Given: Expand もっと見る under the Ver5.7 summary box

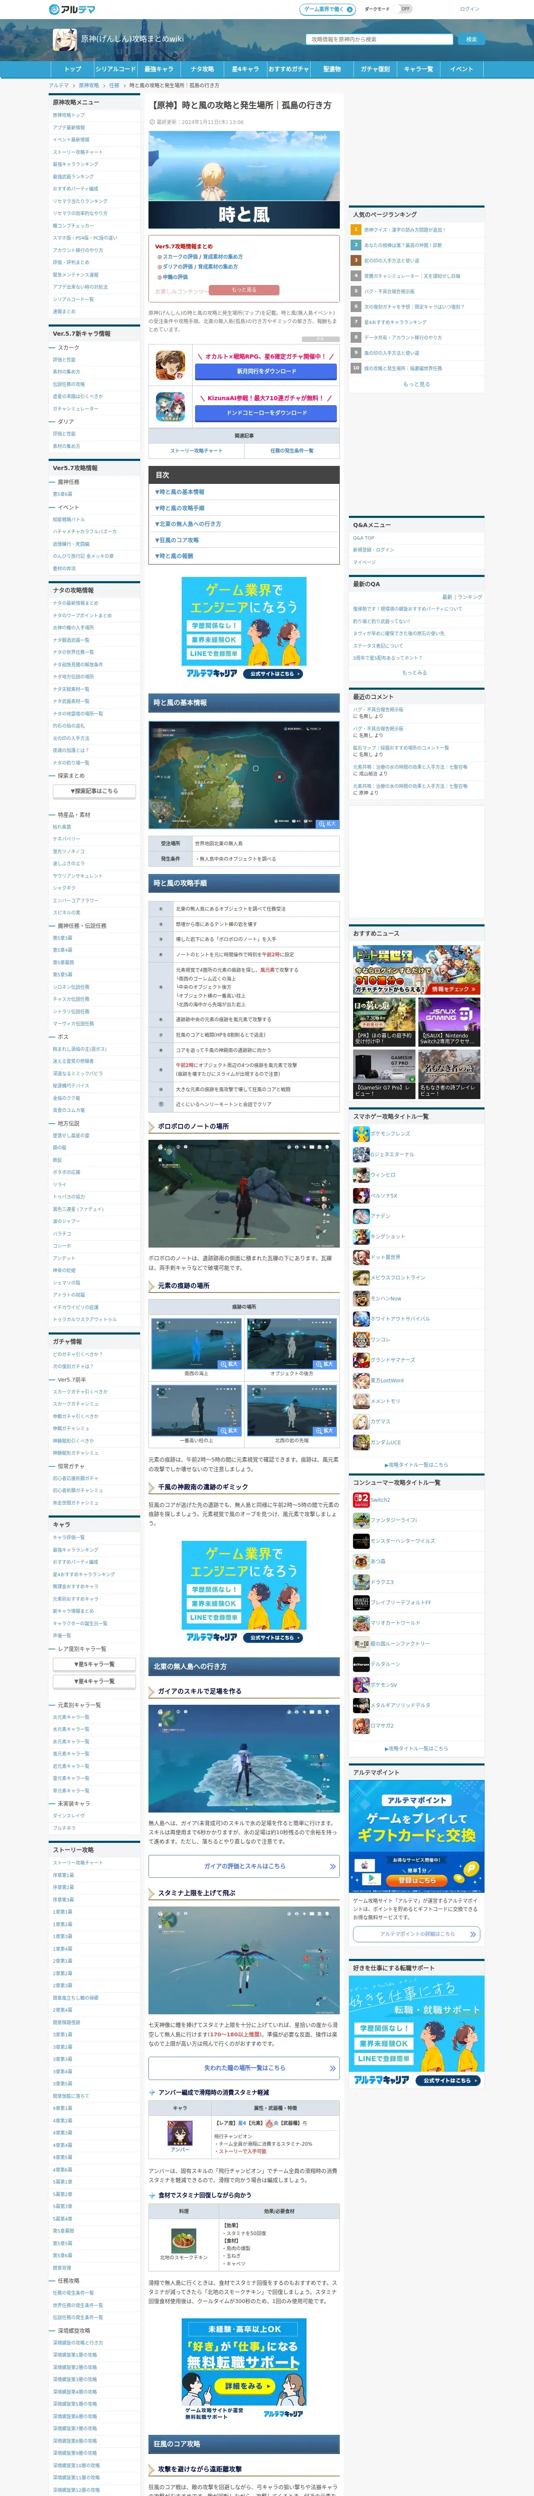Looking at the screenshot, I should [x=244, y=290].
